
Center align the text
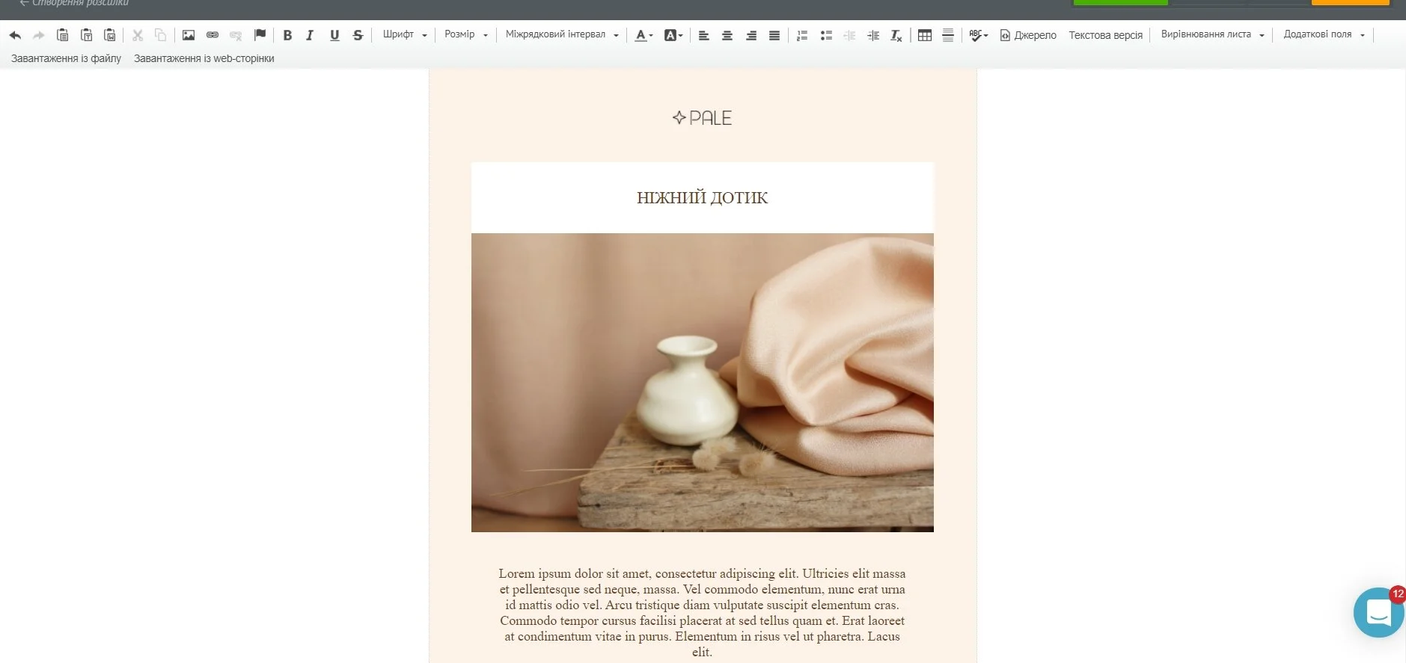tap(727, 35)
